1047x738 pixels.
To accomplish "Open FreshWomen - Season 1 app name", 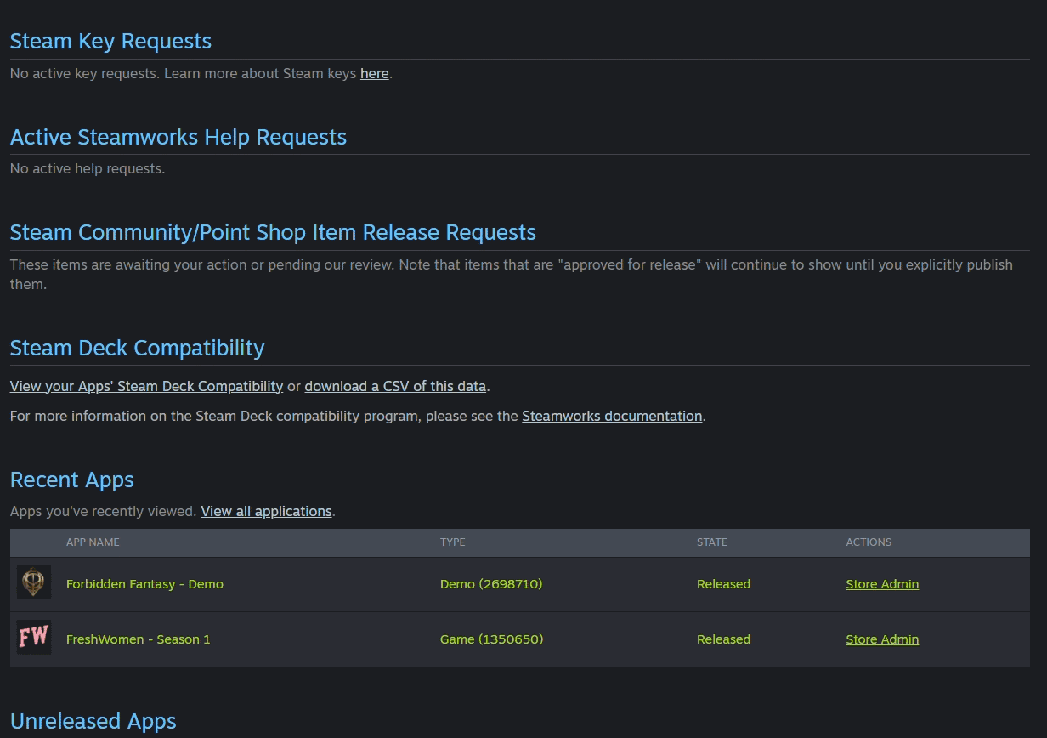I will coord(138,639).
